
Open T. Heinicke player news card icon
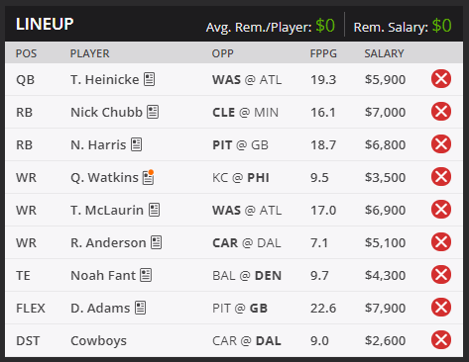149,79
